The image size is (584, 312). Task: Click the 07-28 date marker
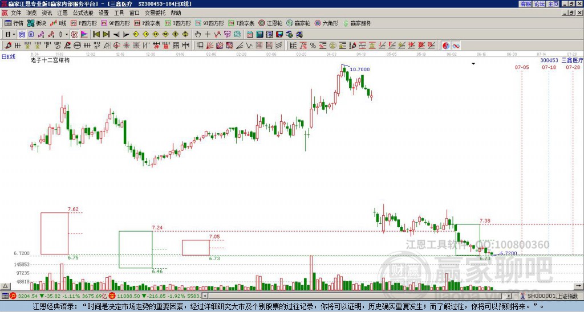tap(573, 67)
